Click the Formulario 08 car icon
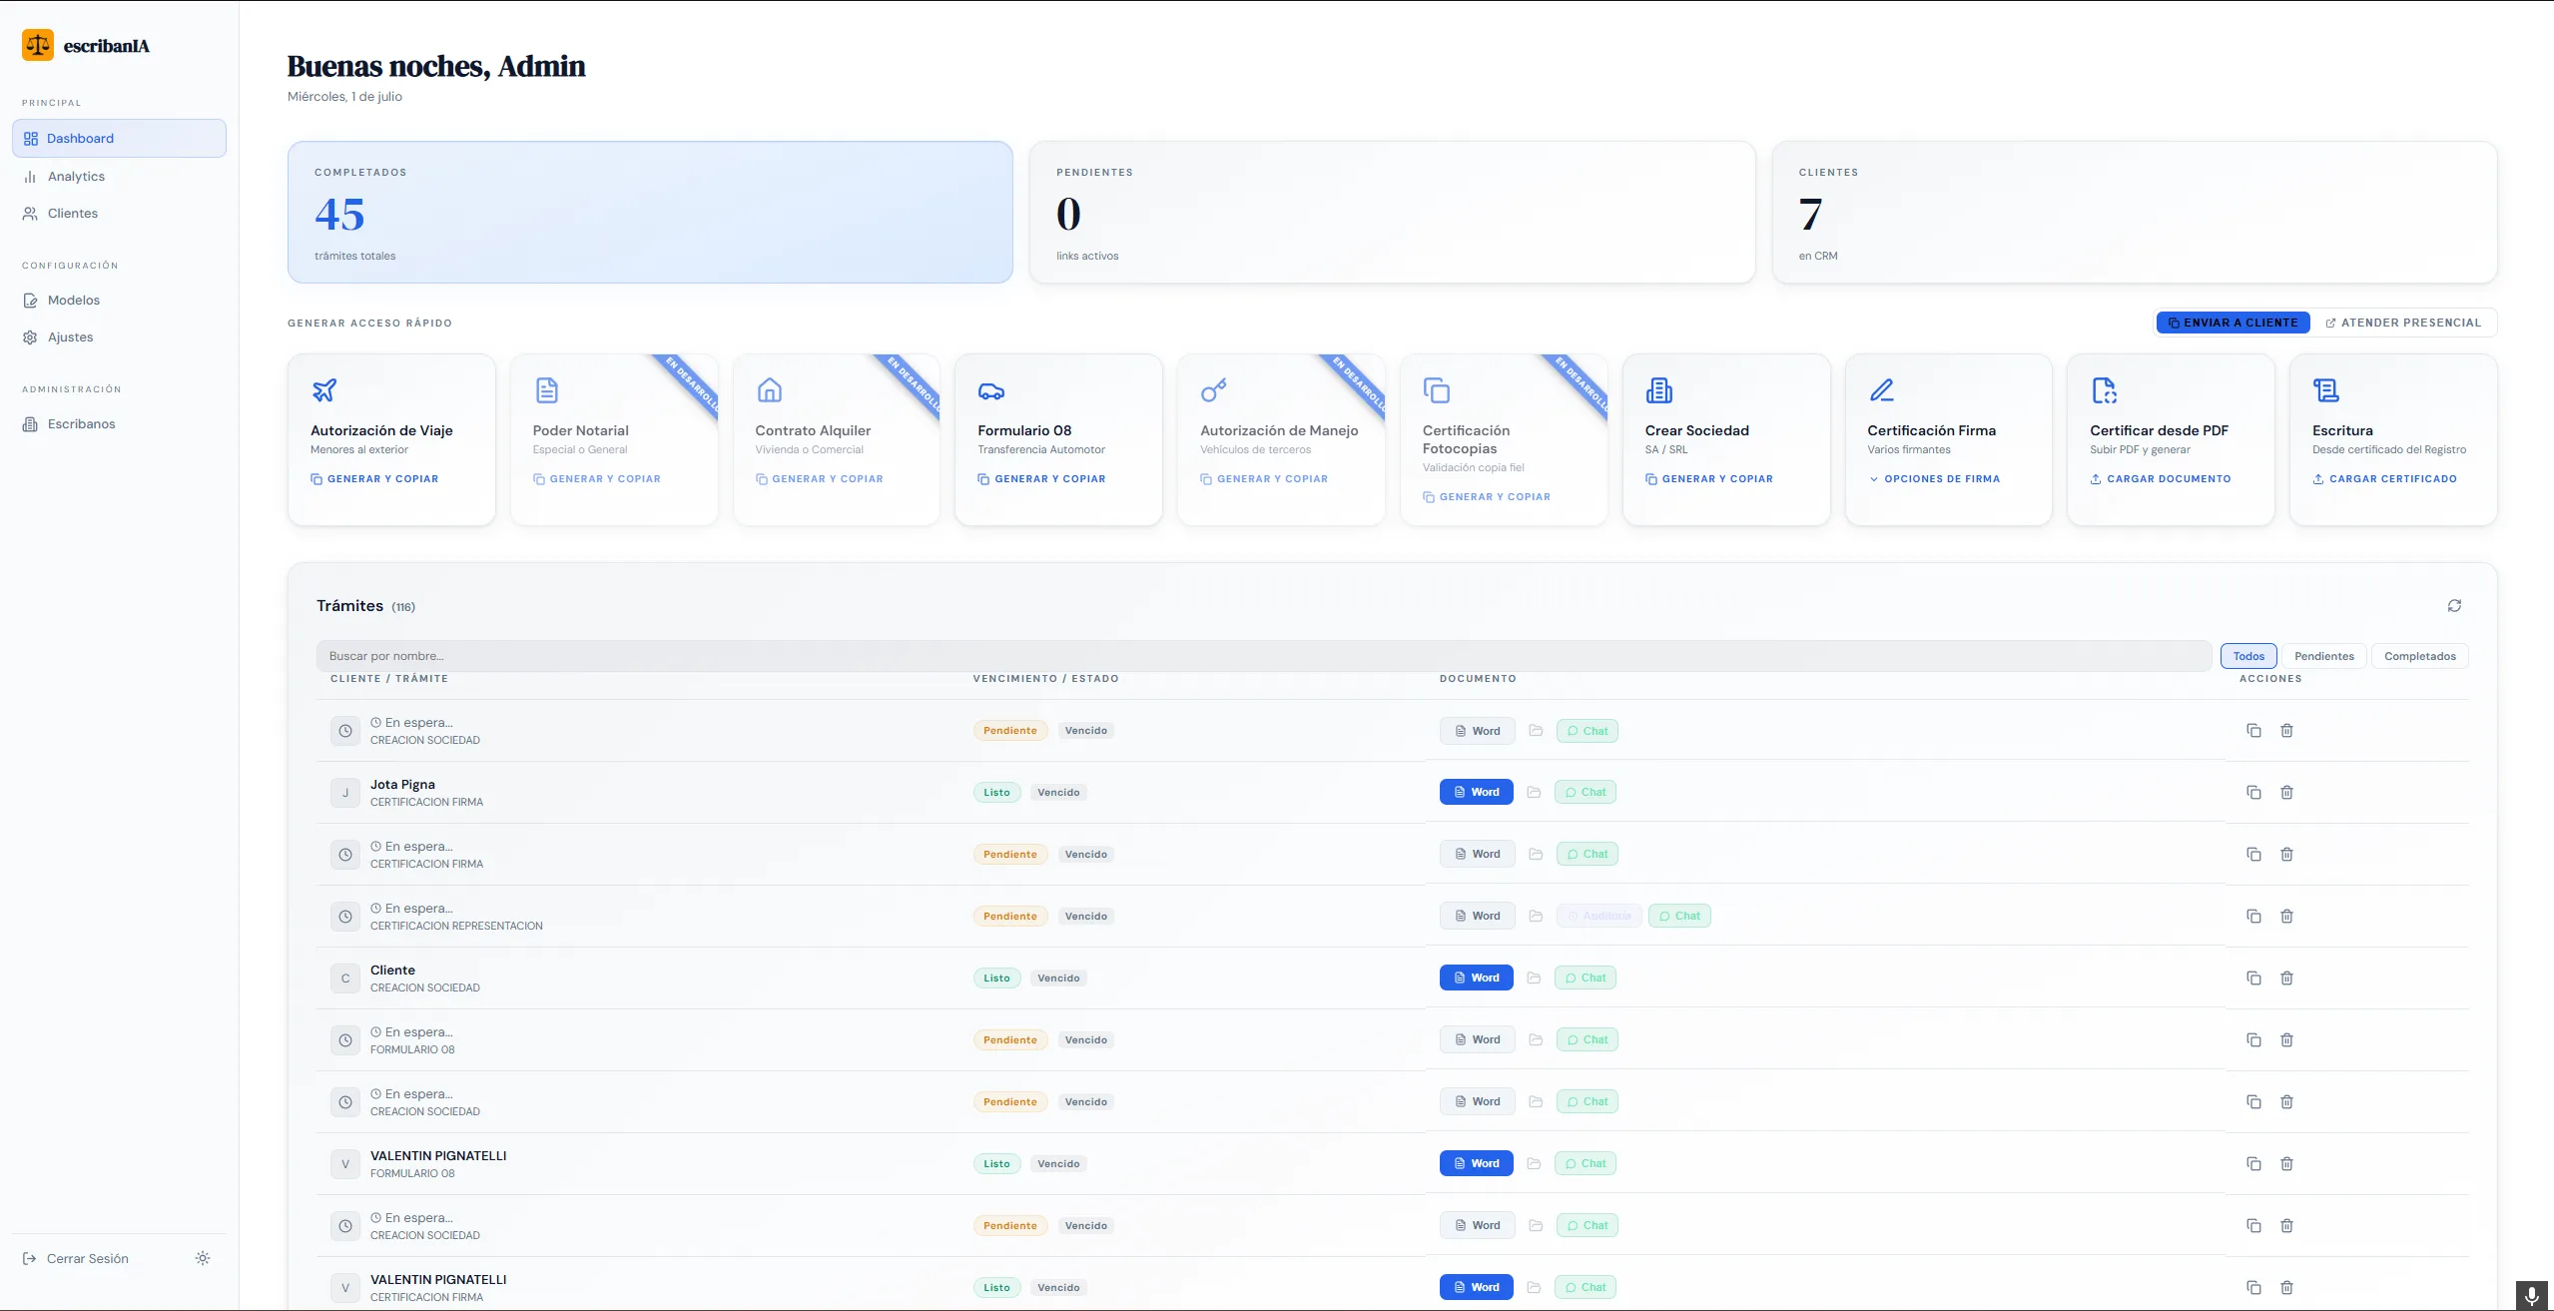Viewport: 2554px width, 1311px height. [x=991, y=390]
